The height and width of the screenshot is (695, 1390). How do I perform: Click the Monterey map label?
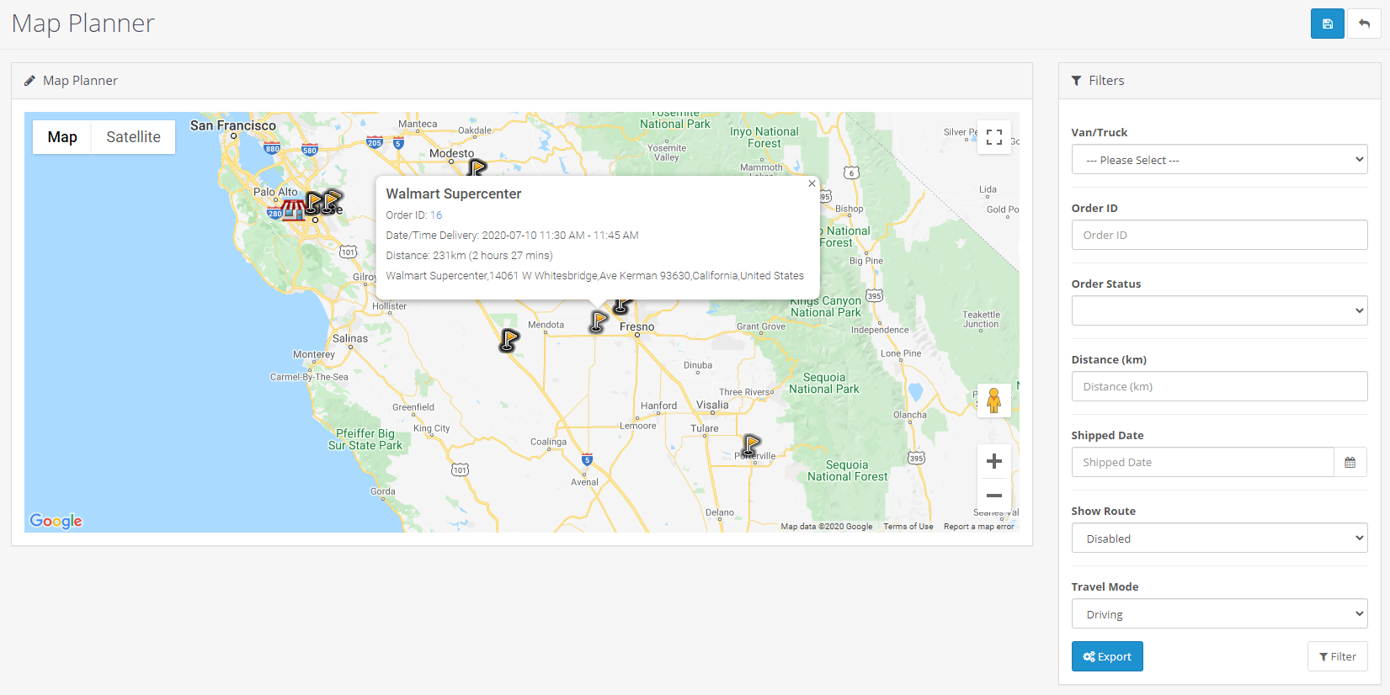tap(314, 354)
